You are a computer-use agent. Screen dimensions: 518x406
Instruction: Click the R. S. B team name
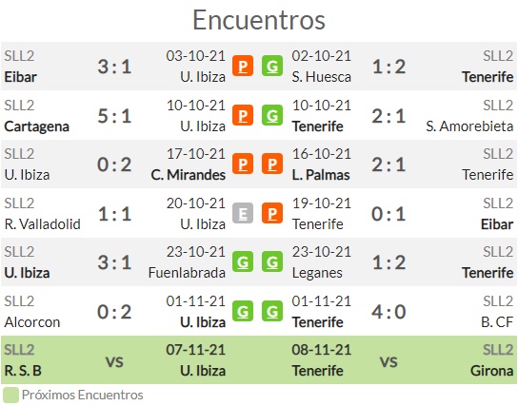[23, 371]
